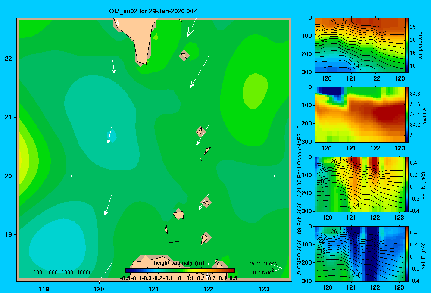Click longitude label 119 below main map
431x293 pixels.
coord(44,289)
